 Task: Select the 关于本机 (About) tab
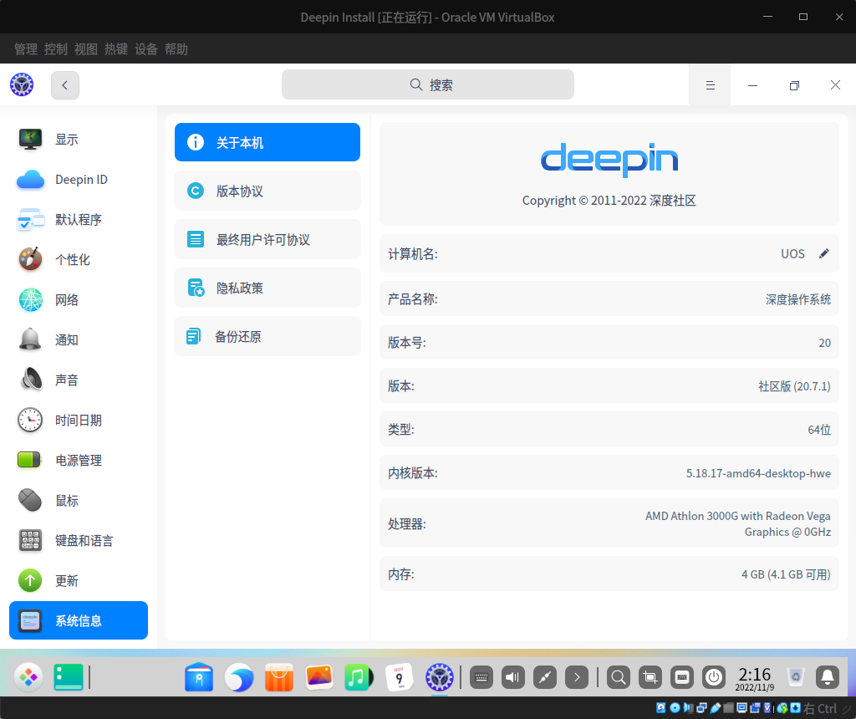coord(267,142)
